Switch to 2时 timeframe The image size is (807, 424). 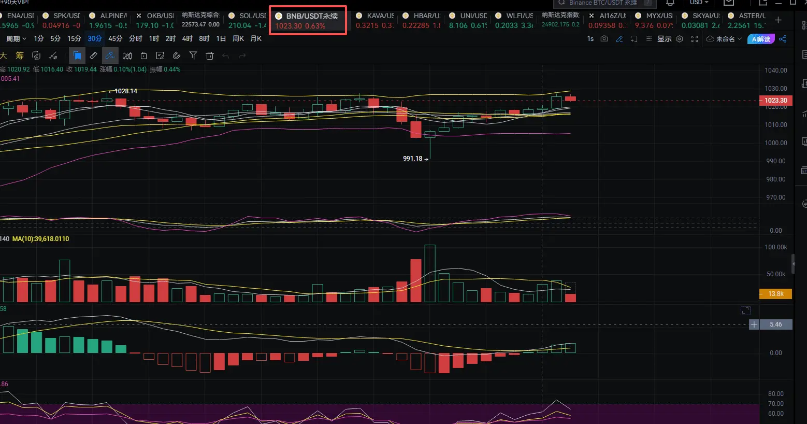[170, 39]
